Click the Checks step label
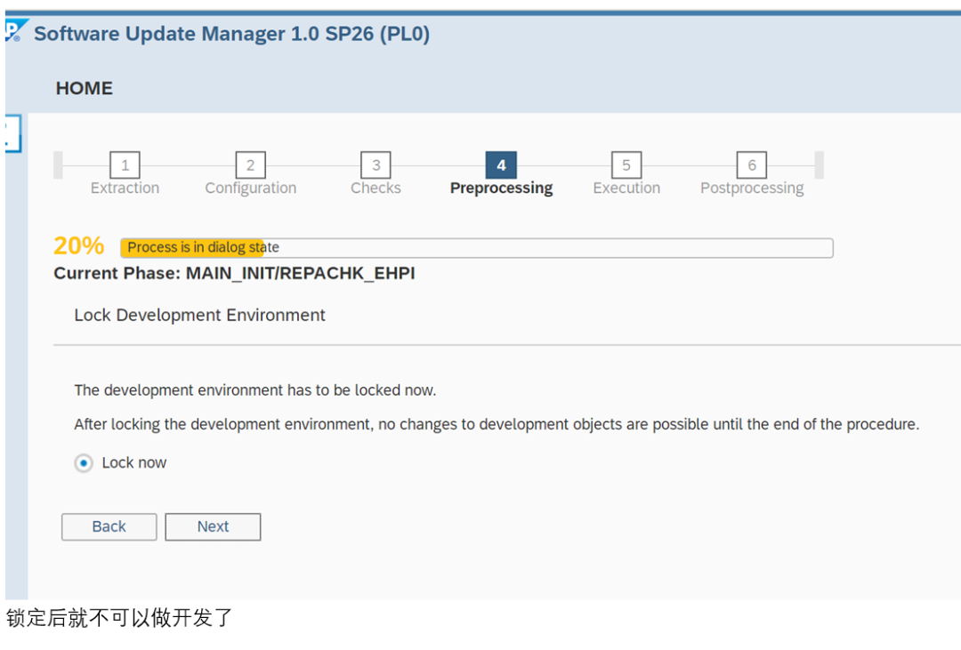 tap(376, 189)
